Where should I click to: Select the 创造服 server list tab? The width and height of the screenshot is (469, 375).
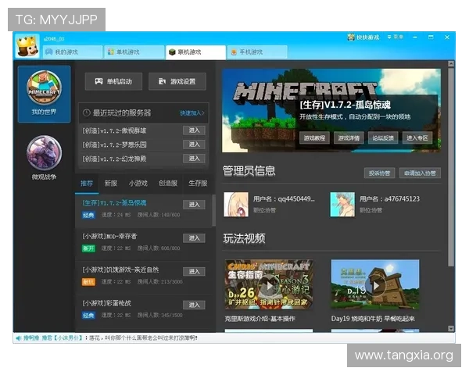(x=168, y=184)
